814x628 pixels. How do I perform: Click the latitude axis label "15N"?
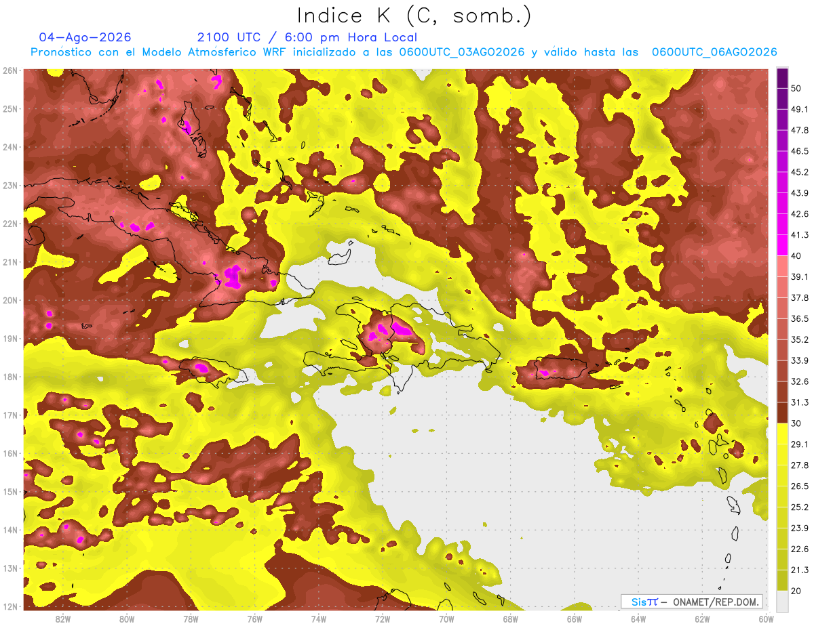[9, 492]
